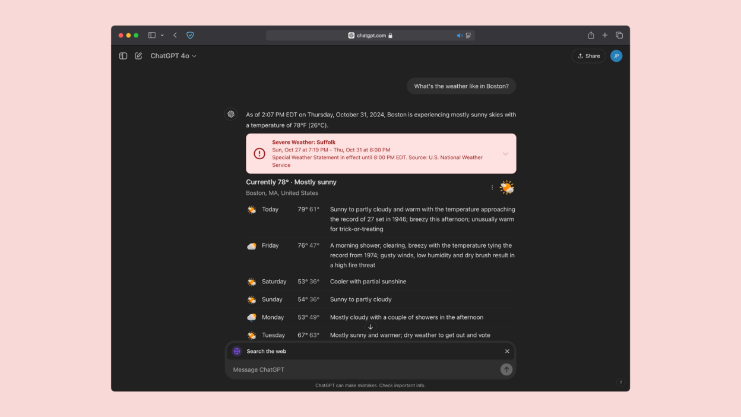The height and width of the screenshot is (417, 741).
Task: Toggle the Search the web globe
Action: point(237,351)
